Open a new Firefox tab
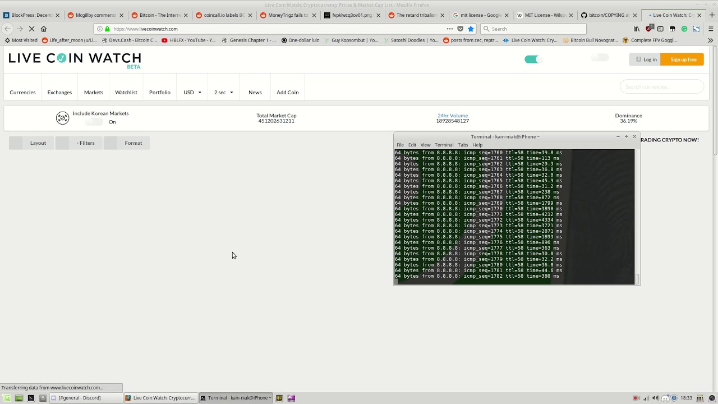The width and height of the screenshot is (718, 404). click(x=712, y=15)
